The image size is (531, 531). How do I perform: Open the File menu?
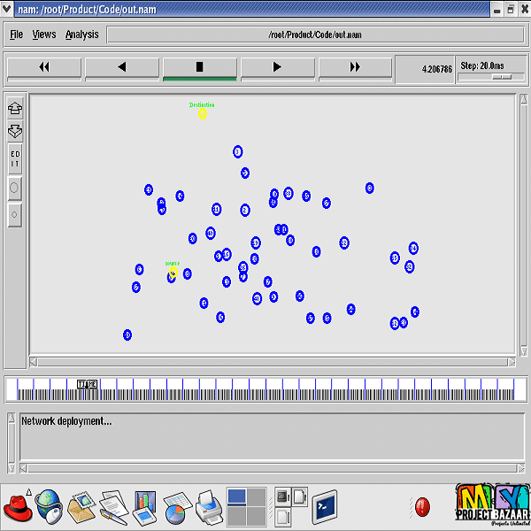(17, 35)
